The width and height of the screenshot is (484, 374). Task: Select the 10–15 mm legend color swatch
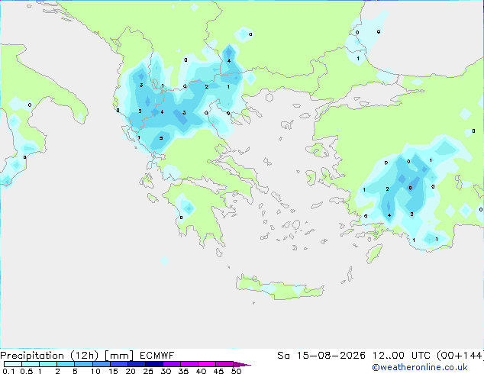[102, 364]
